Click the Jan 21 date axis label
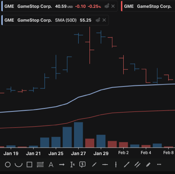 click(x=33, y=153)
